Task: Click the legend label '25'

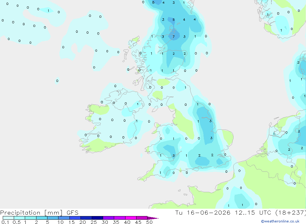Action: point(94,222)
